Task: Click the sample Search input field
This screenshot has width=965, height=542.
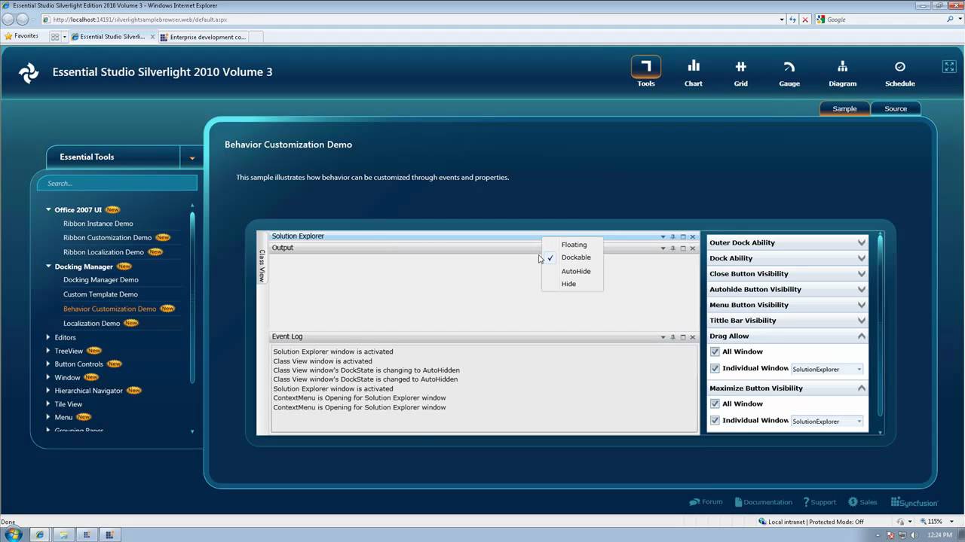Action: pyautogui.click(x=117, y=183)
